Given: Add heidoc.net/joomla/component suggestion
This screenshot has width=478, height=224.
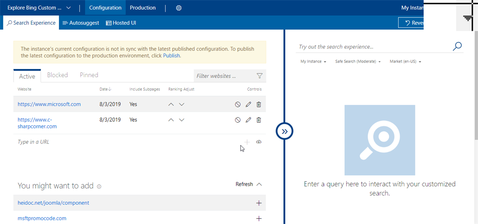Looking at the screenshot, I should [259, 203].
